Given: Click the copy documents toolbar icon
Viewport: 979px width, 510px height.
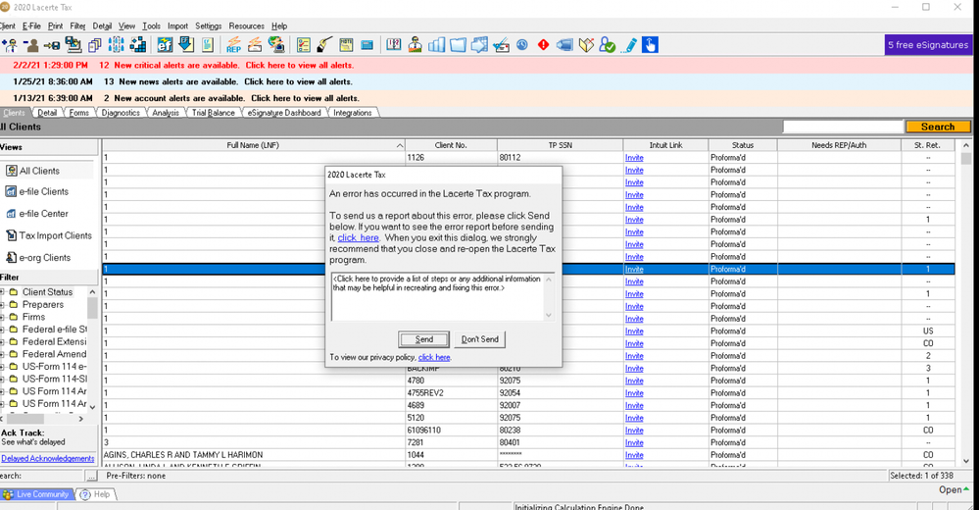Looking at the screenshot, I should tap(94, 45).
